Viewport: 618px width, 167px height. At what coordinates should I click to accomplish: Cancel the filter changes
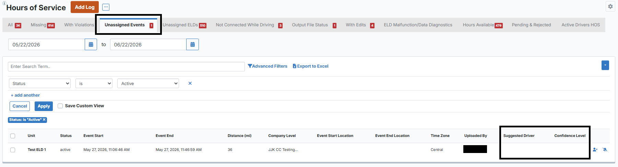point(20,106)
